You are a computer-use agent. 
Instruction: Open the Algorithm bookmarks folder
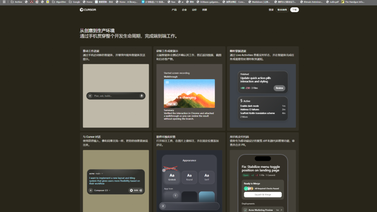[x=59, y=2]
